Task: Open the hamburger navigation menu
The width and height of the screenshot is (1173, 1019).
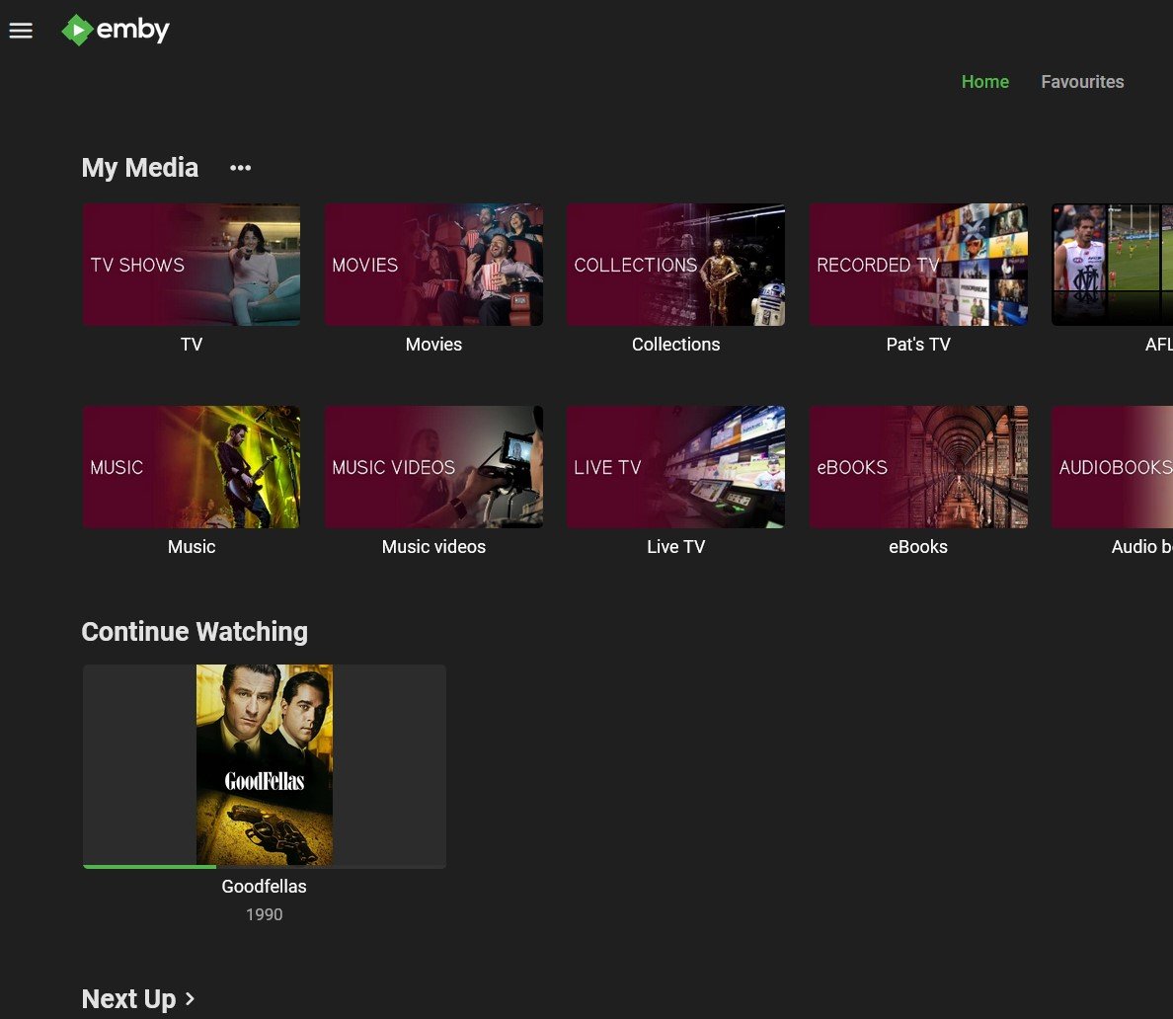Action: pos(21,31)
